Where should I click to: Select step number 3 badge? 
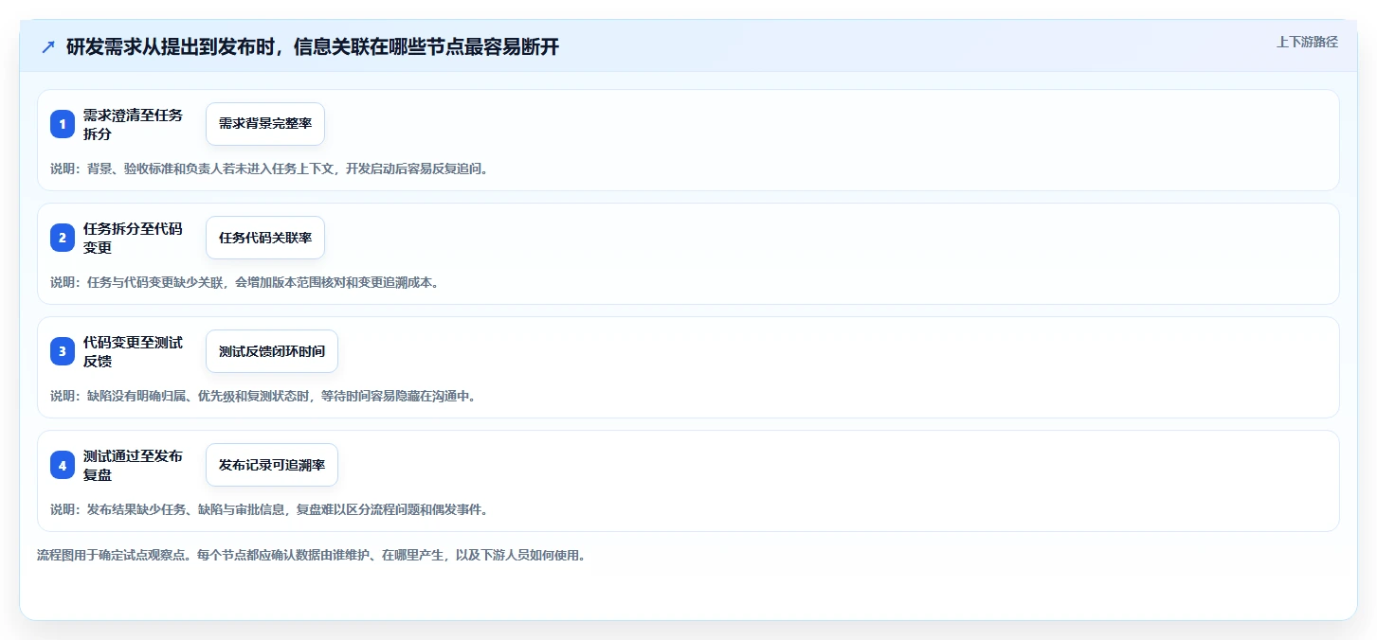tap(63, 351)
